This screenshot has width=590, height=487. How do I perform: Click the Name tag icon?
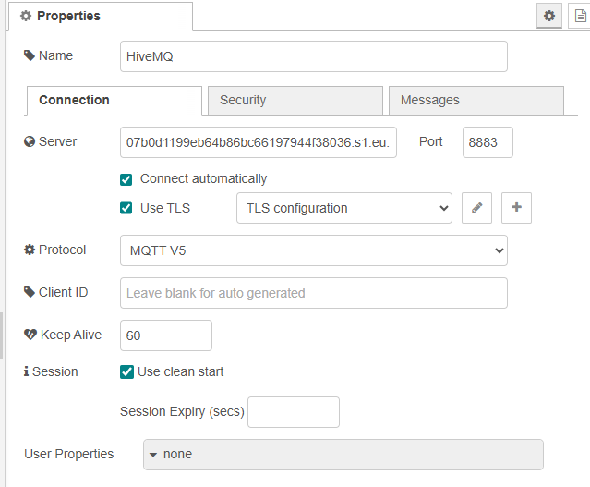click(30, 55)
